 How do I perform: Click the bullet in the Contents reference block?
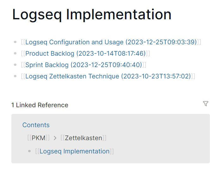(30, 151)
